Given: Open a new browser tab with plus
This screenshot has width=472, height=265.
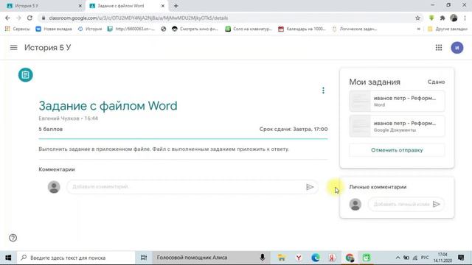Looking at the screenshot, I should coord(176,6).
